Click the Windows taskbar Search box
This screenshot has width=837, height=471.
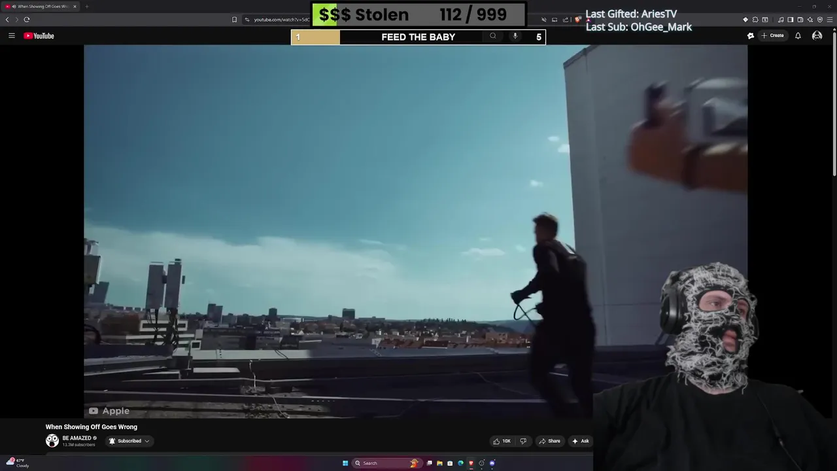387,463
